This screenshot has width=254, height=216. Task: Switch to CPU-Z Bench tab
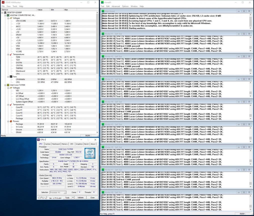87,144
